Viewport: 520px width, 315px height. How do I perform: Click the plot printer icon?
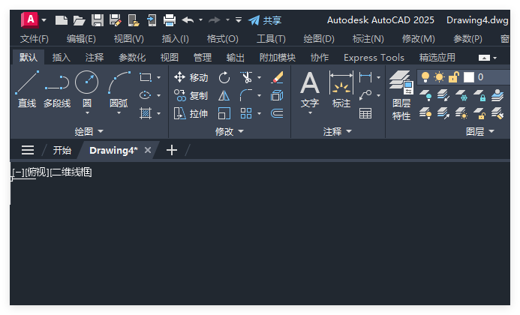[x=170, y=20]
